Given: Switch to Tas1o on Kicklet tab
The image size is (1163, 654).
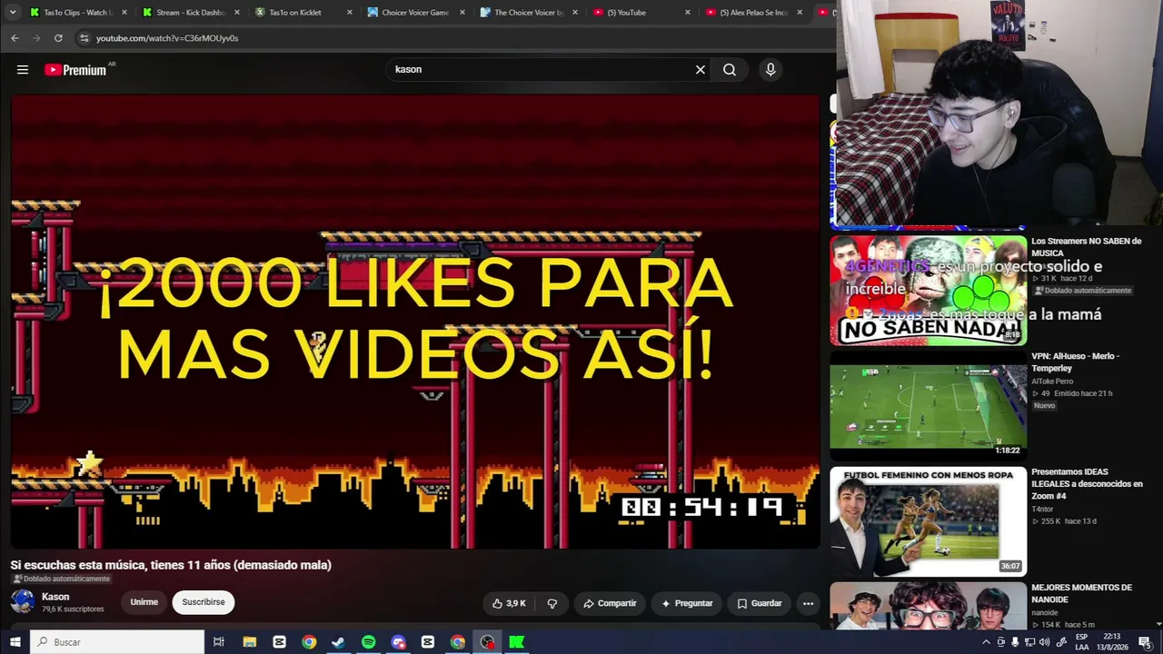Looking at the screenshot, I should [x=303, y=13].
